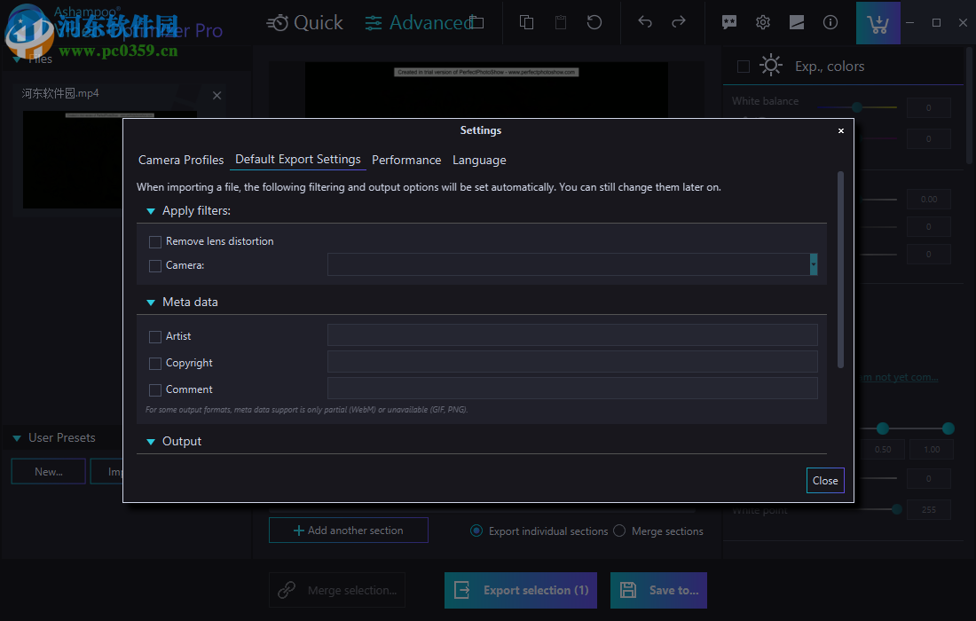Collapse the Apply filters section
976x621 pixels.
151,211
